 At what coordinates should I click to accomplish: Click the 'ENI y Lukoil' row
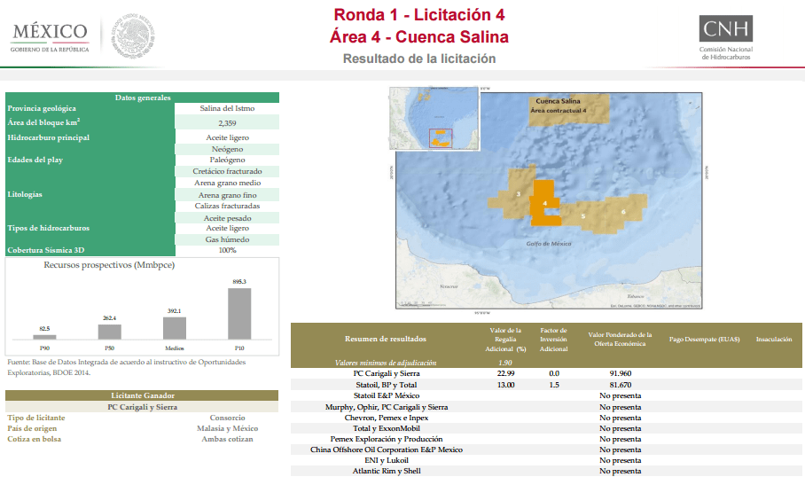(546, 460)
